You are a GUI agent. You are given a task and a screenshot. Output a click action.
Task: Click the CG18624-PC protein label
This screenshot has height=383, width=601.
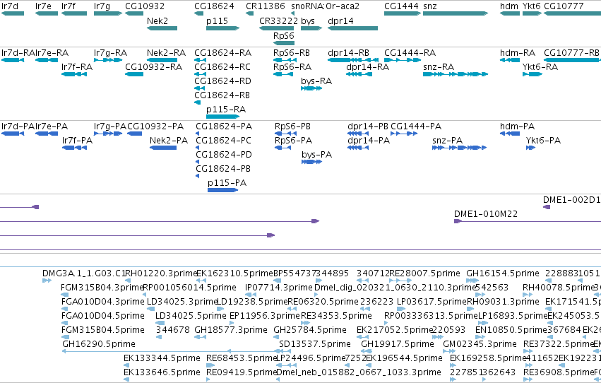pos(223,141)
